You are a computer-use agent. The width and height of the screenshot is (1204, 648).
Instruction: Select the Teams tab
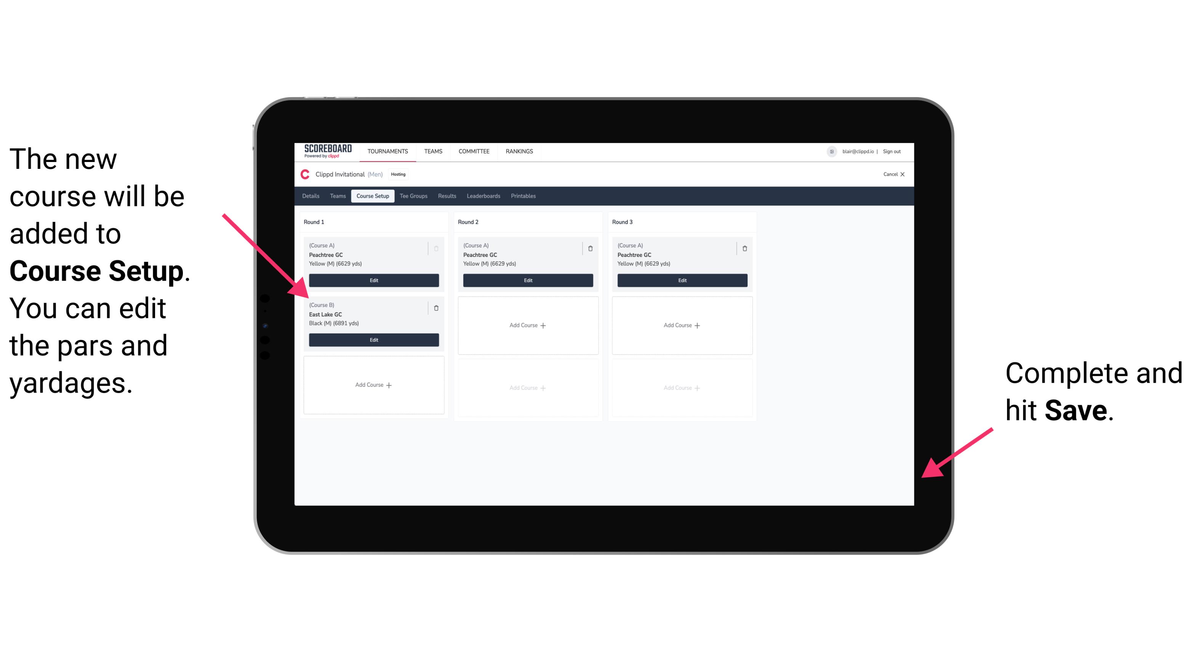point(336,196)
